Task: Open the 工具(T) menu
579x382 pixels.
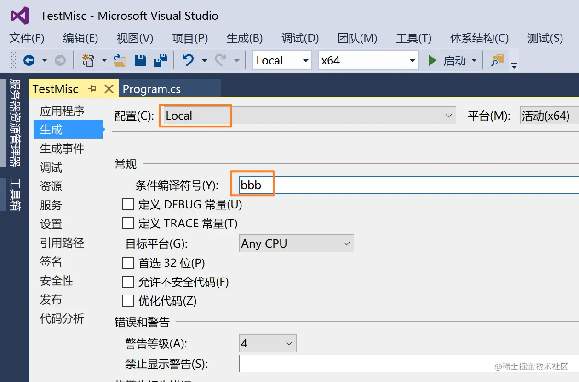Action: pyautogui.click(x=413, y=38)
